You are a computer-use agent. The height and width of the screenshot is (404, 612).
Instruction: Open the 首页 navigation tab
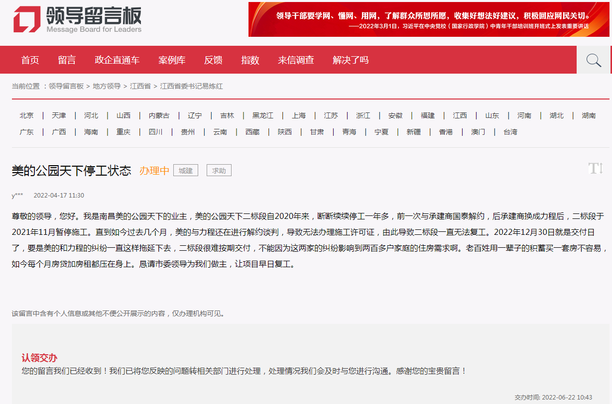(30, 60)
